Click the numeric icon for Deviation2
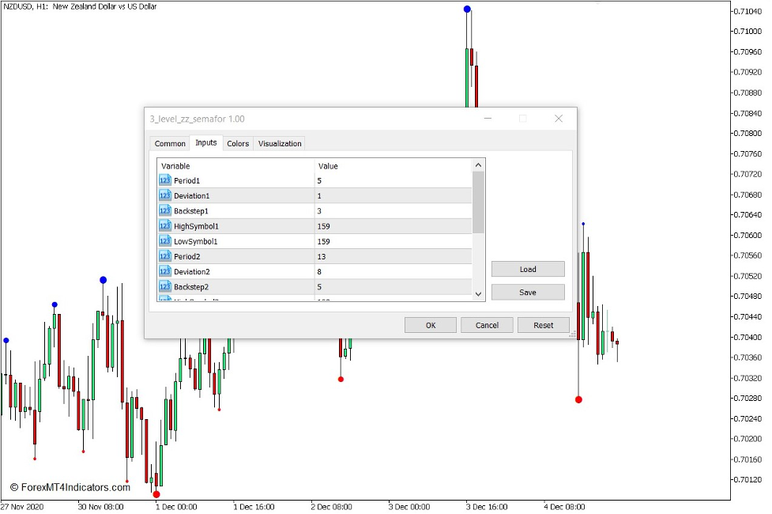 [164, 271]
